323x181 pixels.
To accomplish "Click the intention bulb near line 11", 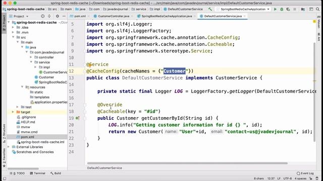I will point(90,65).
